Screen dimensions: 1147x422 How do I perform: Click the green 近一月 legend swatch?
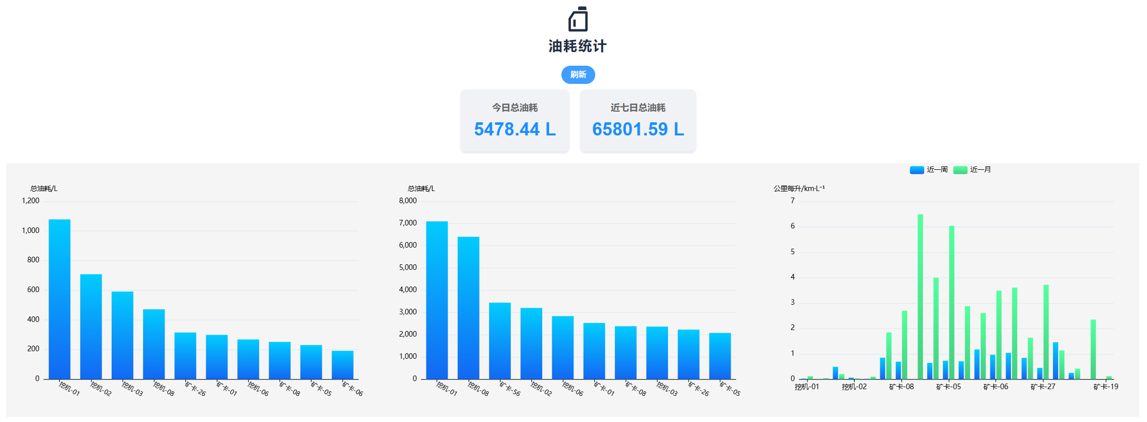960,170
